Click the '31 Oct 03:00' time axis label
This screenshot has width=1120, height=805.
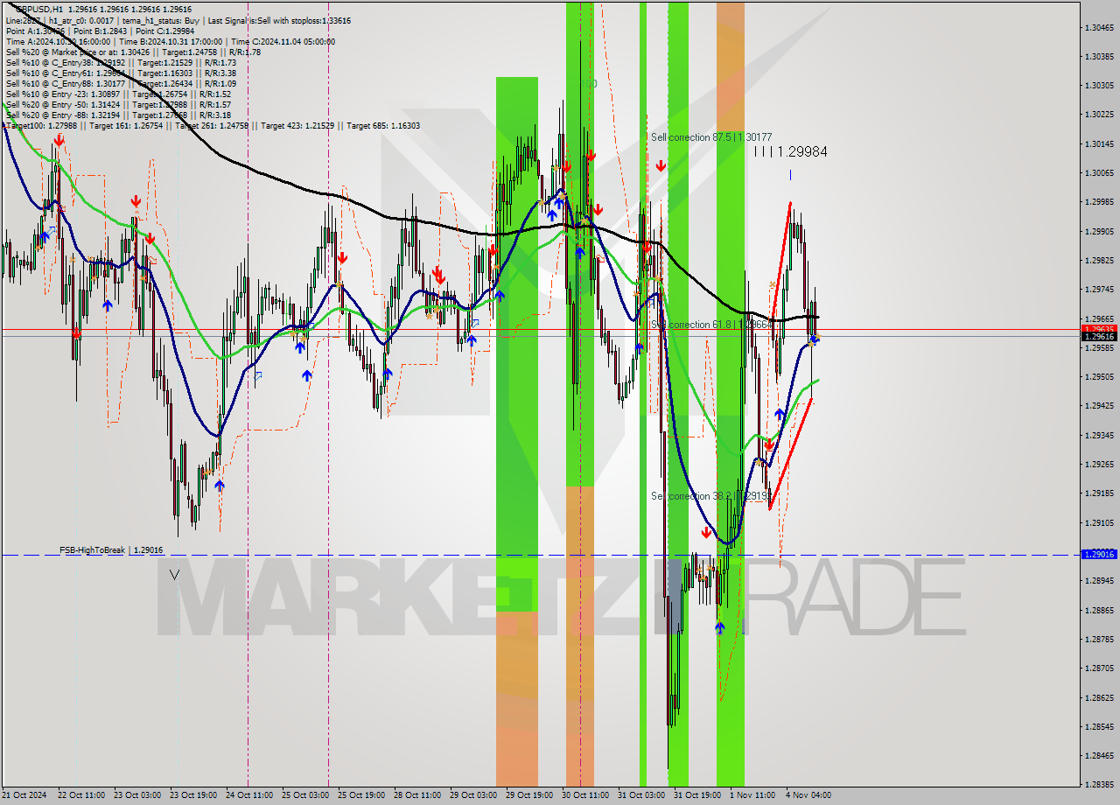(x=641, y=795)
